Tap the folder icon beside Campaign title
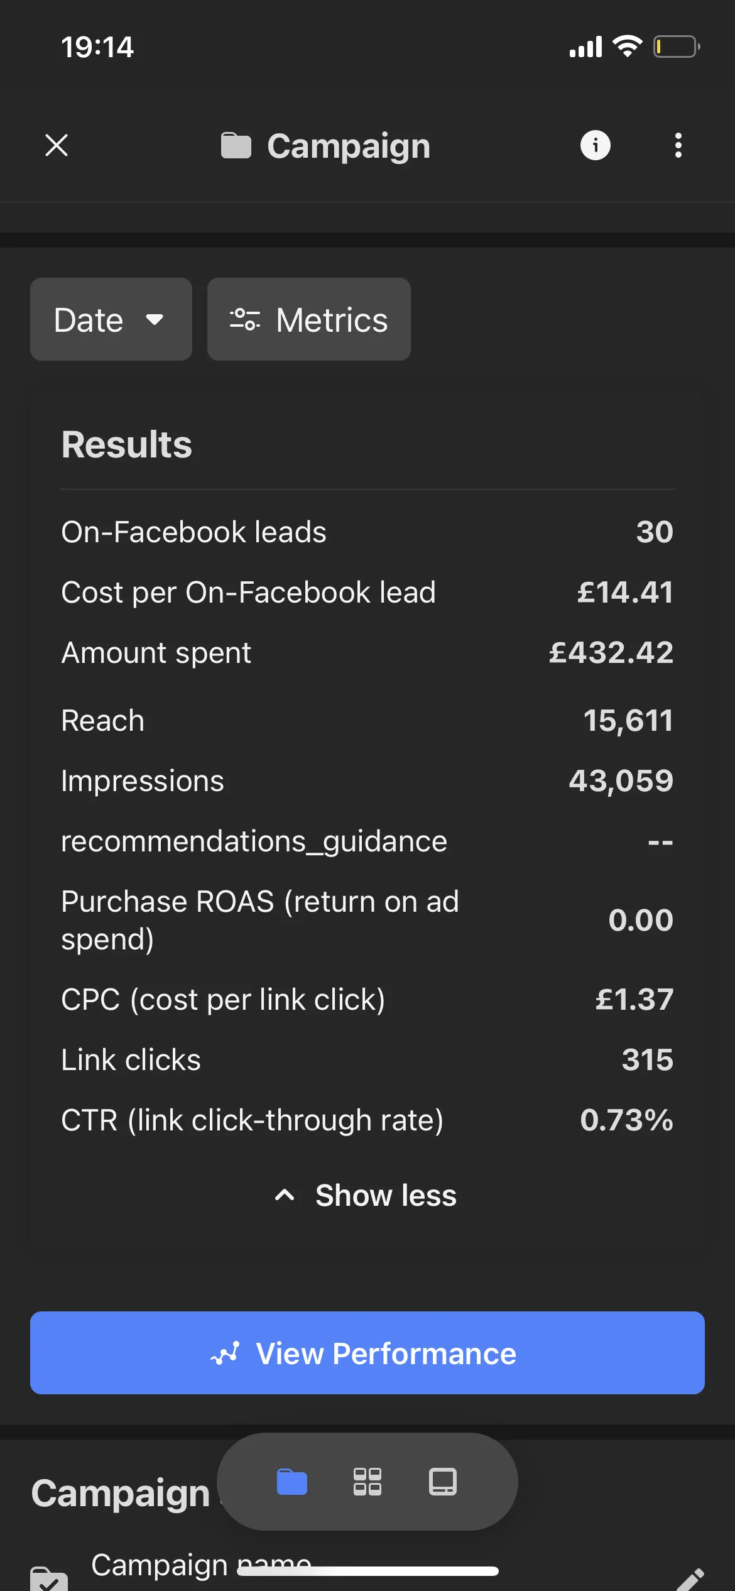735x1591 pixels. (x=236, y=146)
